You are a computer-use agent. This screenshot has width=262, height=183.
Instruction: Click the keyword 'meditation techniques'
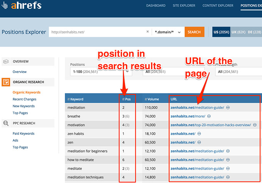pyautogui.click(x=86, y=177)
